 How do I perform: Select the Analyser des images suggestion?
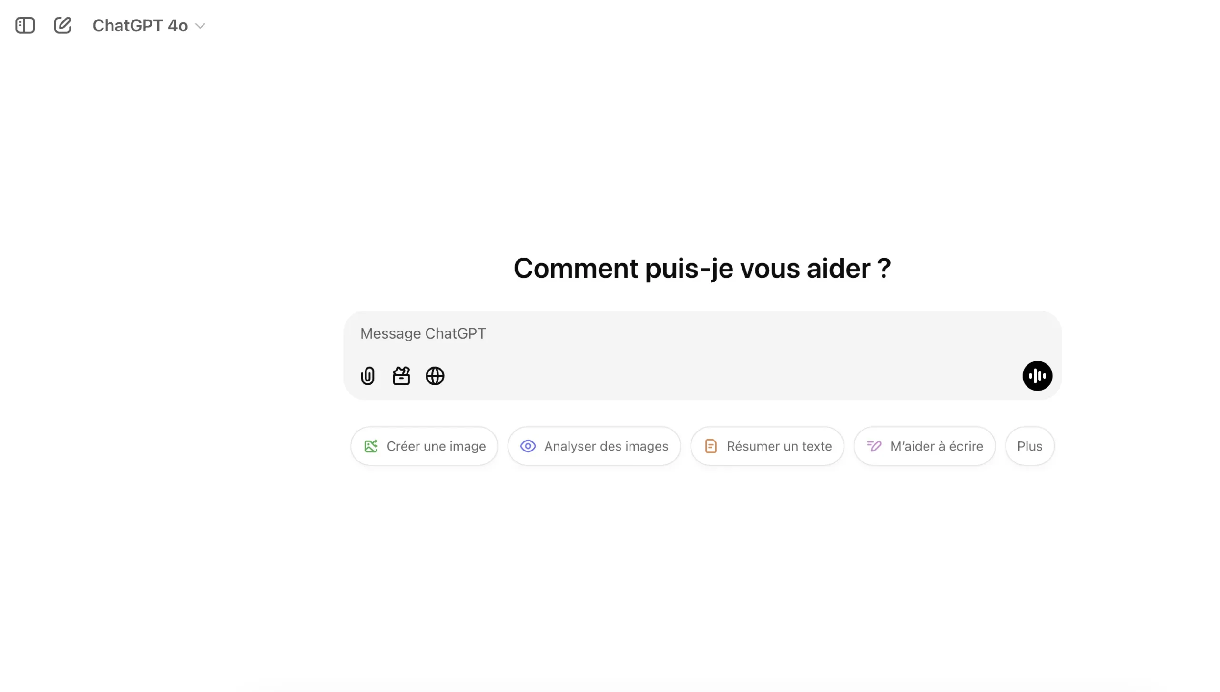[x=606, y=446]
